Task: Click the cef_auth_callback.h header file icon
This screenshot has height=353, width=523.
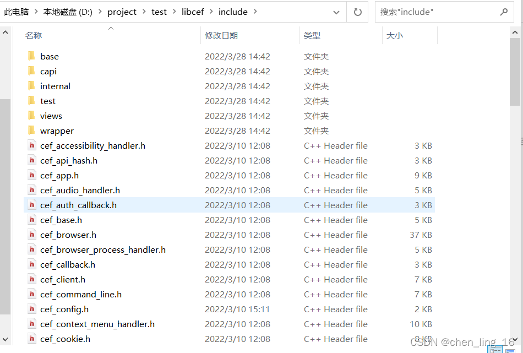Action: (x=32, y=205)
